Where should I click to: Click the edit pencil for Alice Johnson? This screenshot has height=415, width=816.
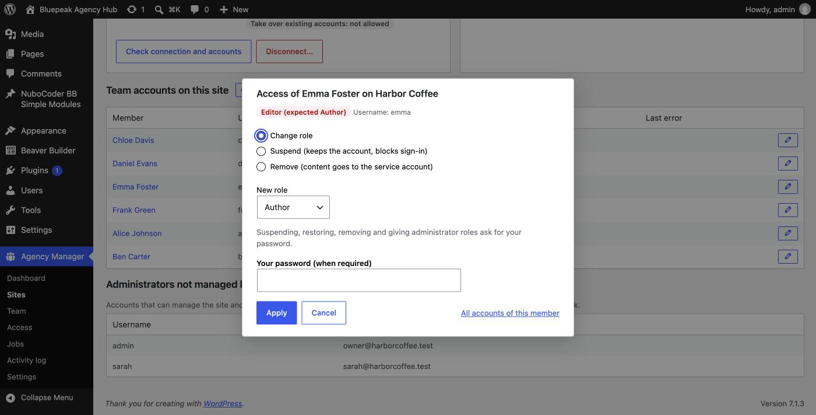(x=788, y=233)
